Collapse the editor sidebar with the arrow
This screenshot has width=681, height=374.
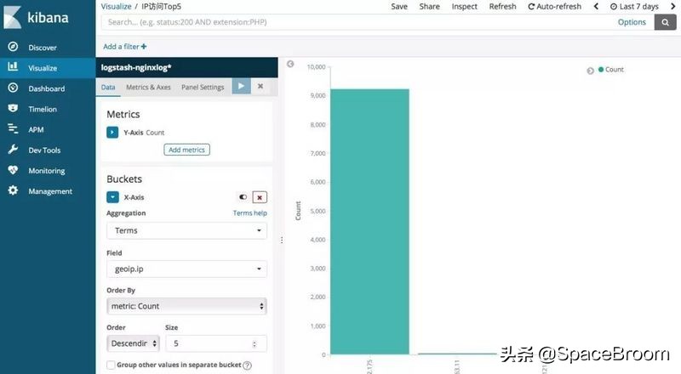coord(290,65)
